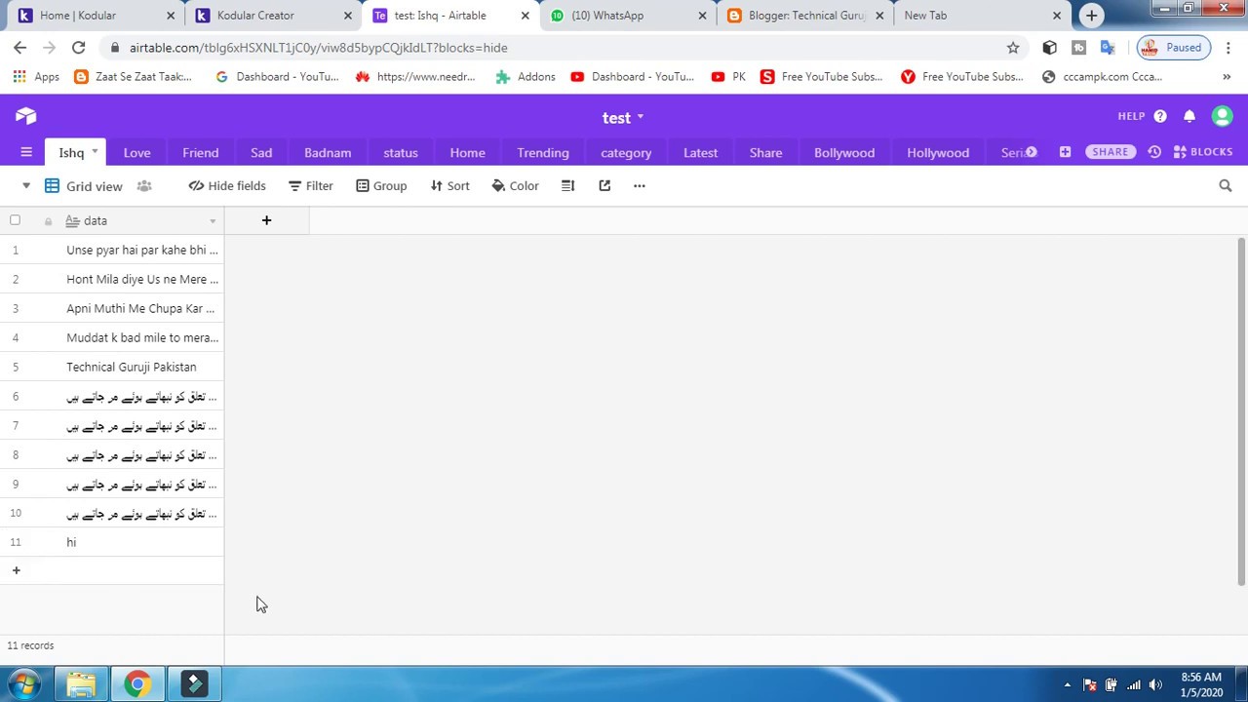Switch to the Sad table tab
Screen dimensions: 1248x702
point(261,152)
